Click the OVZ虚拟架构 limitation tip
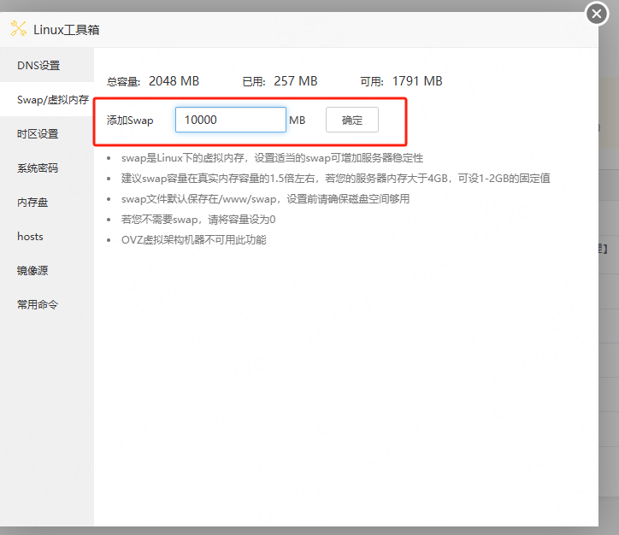 click(194, 240)
